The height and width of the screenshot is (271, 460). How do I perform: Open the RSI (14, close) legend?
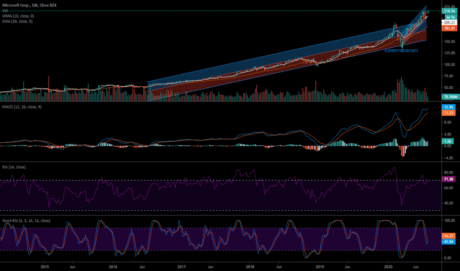[x=14, y=167]
